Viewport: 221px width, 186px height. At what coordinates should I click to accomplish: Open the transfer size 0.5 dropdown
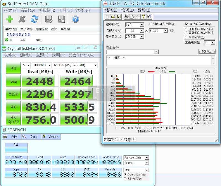[x=142, y=31]
